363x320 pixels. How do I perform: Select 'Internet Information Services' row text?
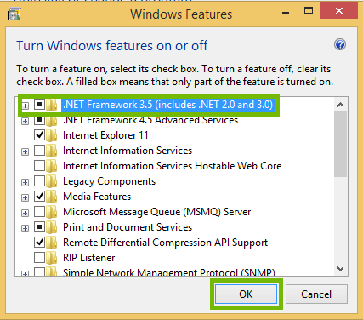pos(128,151)
